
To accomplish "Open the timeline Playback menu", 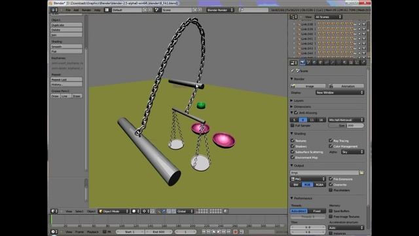I will pyautogui.click(x=93, y=231).
